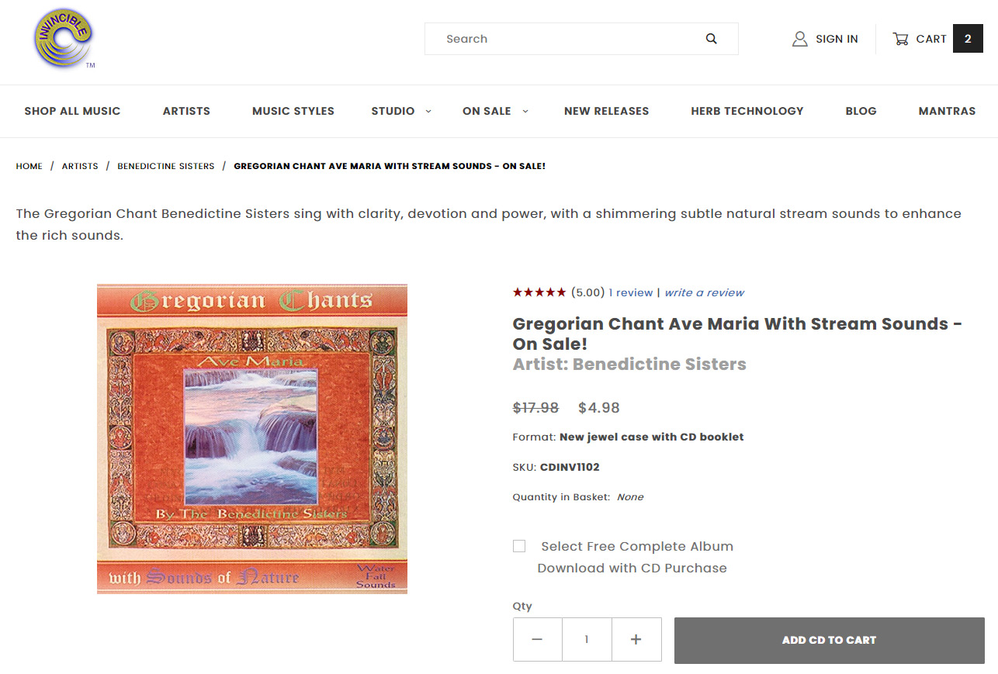
Task: Click the Invincible logo icon
Action: click(x=64, y=38)
